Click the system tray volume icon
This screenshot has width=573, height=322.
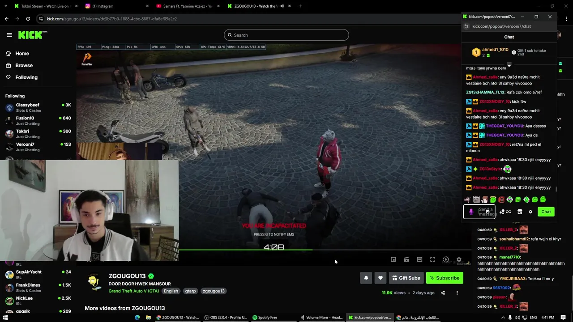coord(517,318)
